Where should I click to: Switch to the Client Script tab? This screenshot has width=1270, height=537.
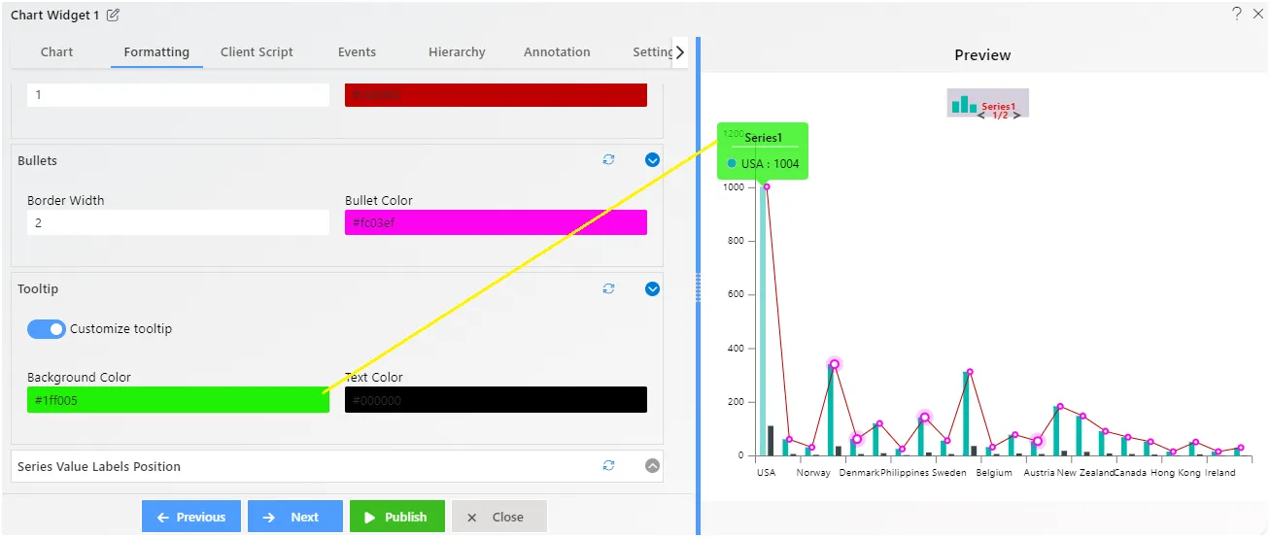(x=257, y=52)
